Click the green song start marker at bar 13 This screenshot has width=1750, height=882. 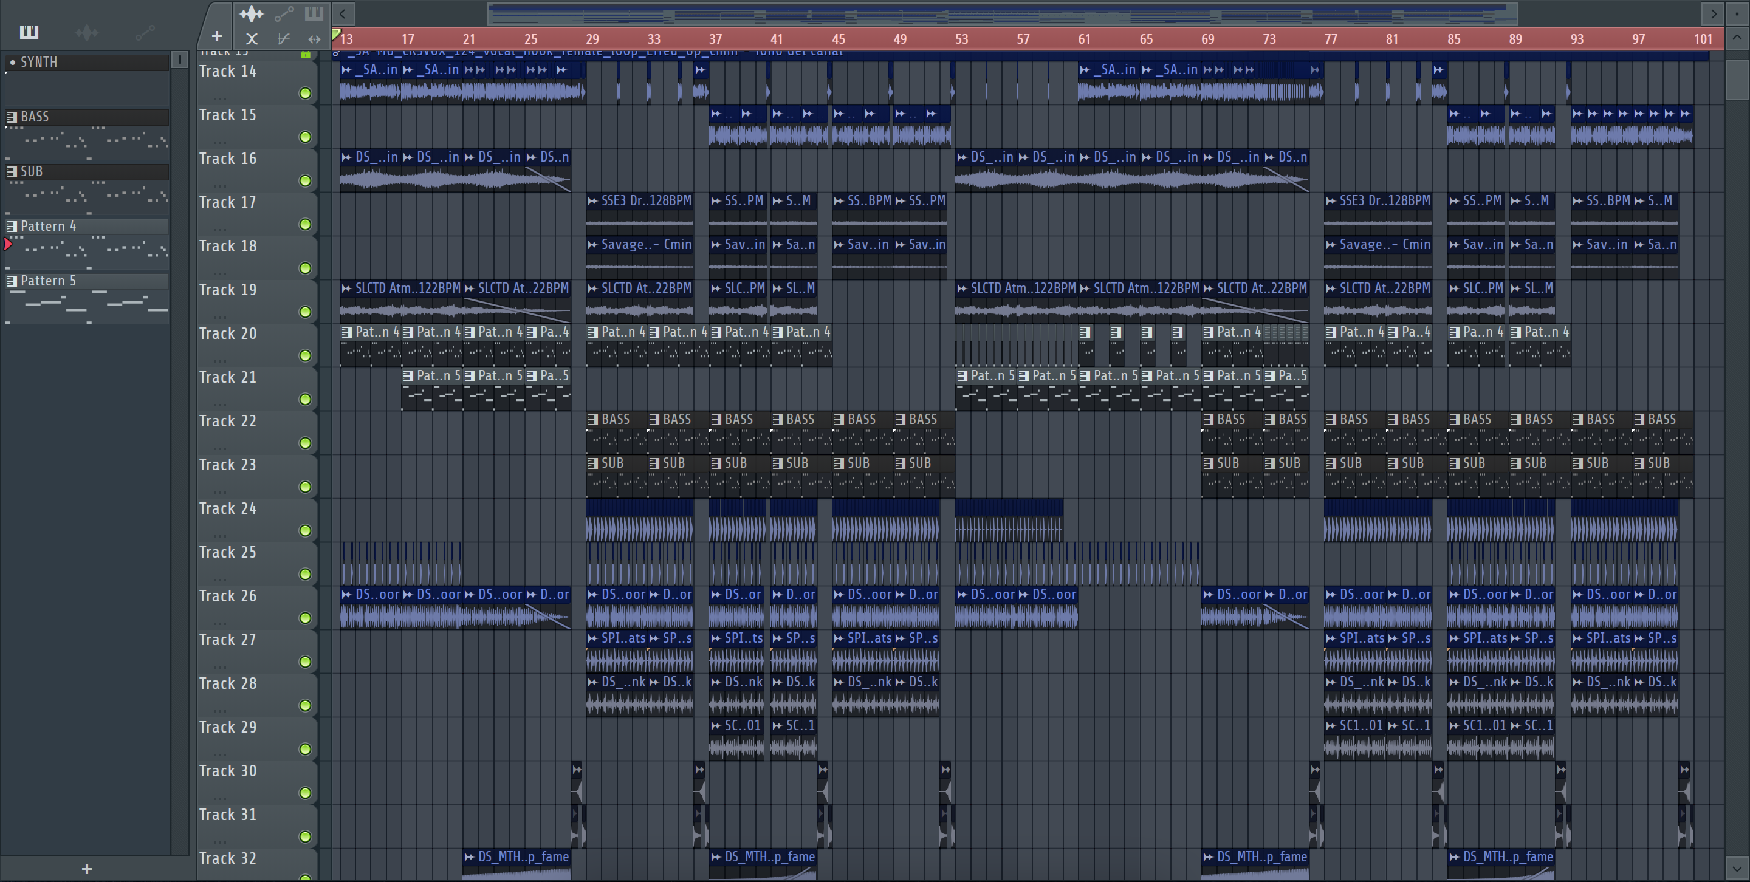[x=336, y=34]
